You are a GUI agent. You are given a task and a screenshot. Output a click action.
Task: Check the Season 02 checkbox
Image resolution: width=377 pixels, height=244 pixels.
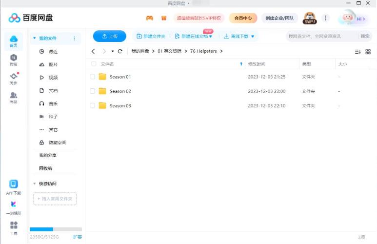coord(93,91)
